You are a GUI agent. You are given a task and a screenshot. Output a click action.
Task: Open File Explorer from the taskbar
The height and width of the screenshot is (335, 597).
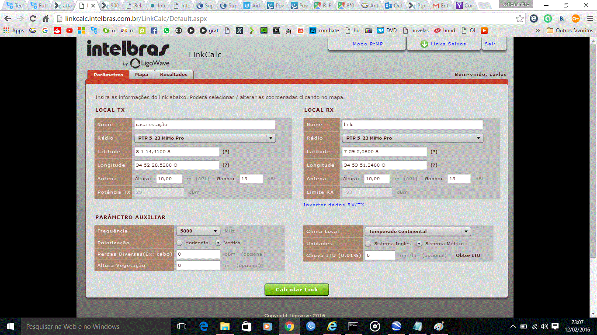click(x=225, y=326)
